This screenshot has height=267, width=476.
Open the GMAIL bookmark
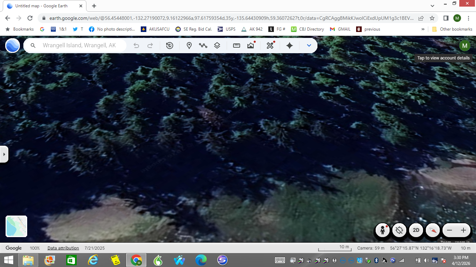(x=340, y=29)
